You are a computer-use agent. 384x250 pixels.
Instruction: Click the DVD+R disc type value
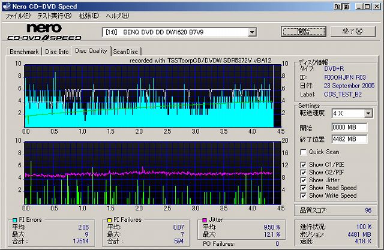point(334,69)
